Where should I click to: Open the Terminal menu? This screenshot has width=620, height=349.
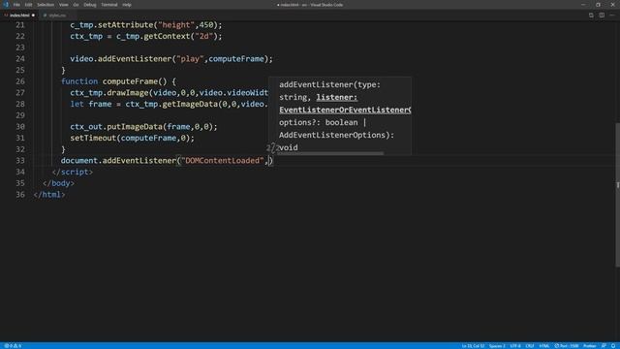pyautogui.click(x=109, y=5)
